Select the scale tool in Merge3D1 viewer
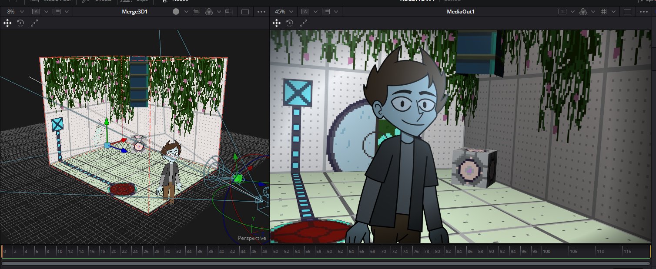This screenshot has width=656, height=269. click(x=34, y=23)
